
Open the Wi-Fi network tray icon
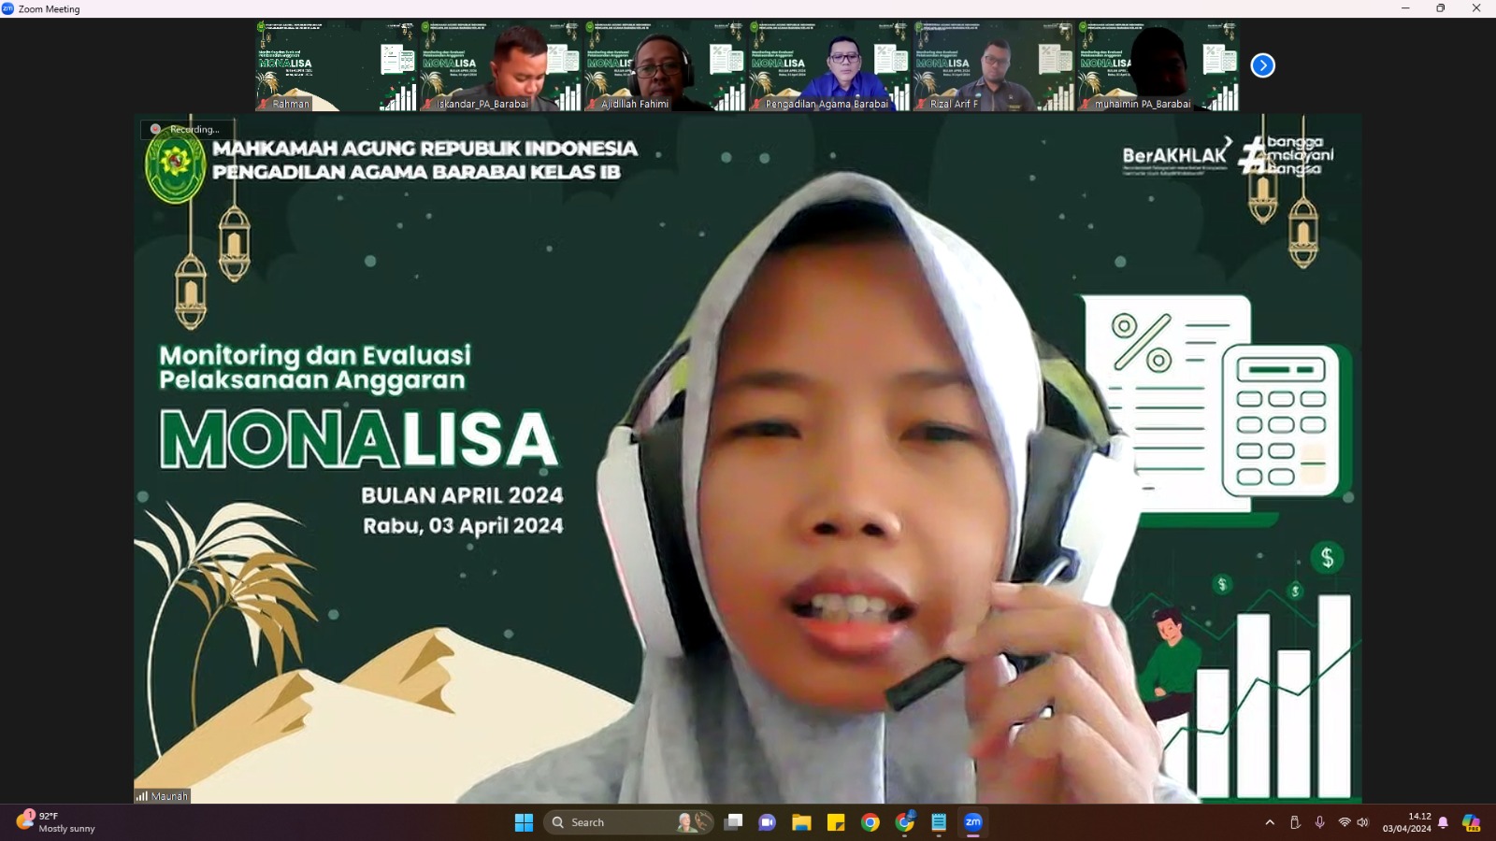tap(1345, 822)
